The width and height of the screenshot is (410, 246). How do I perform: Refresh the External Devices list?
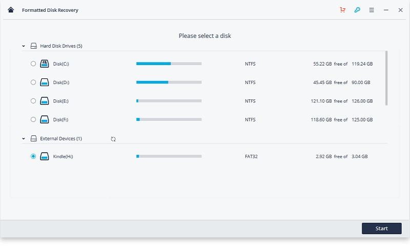tap(113, 139)
